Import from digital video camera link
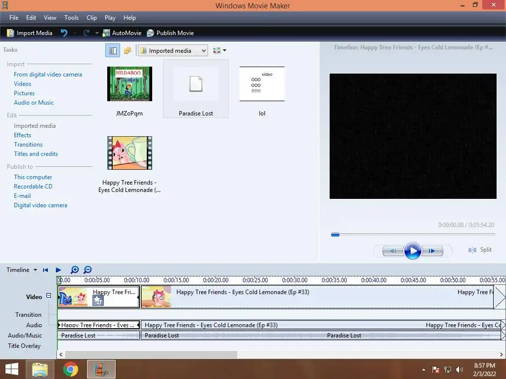 click(48, 75)
